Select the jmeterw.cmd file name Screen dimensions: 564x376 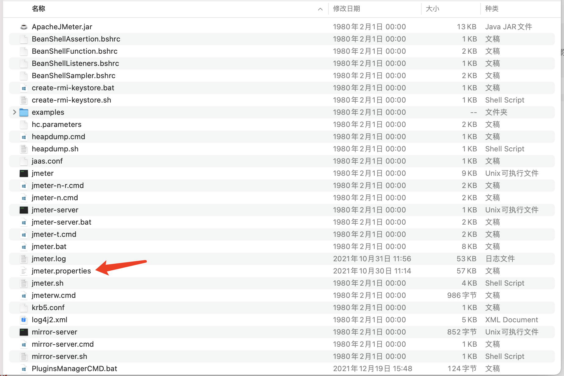click(x=54, y=295)
